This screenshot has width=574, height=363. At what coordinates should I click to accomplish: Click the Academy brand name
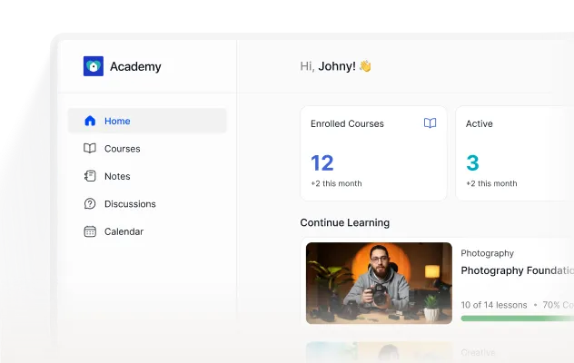pyautogui.click(x=135, y=66)
